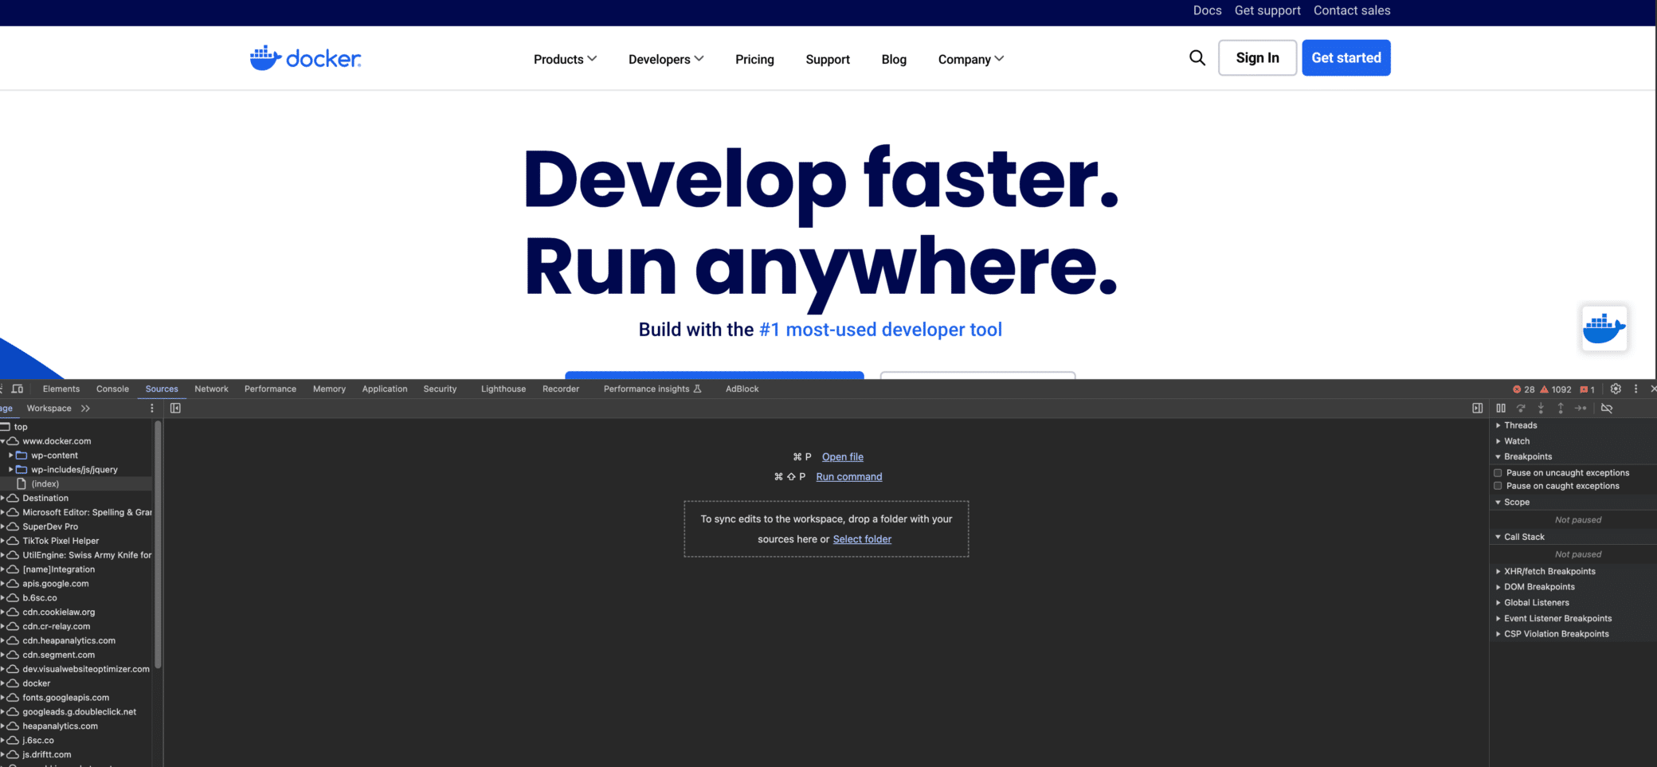Click the Select folder link
Image resolution: width=1657 pixels, height=767 pixels.
click(x=862, y=539)
